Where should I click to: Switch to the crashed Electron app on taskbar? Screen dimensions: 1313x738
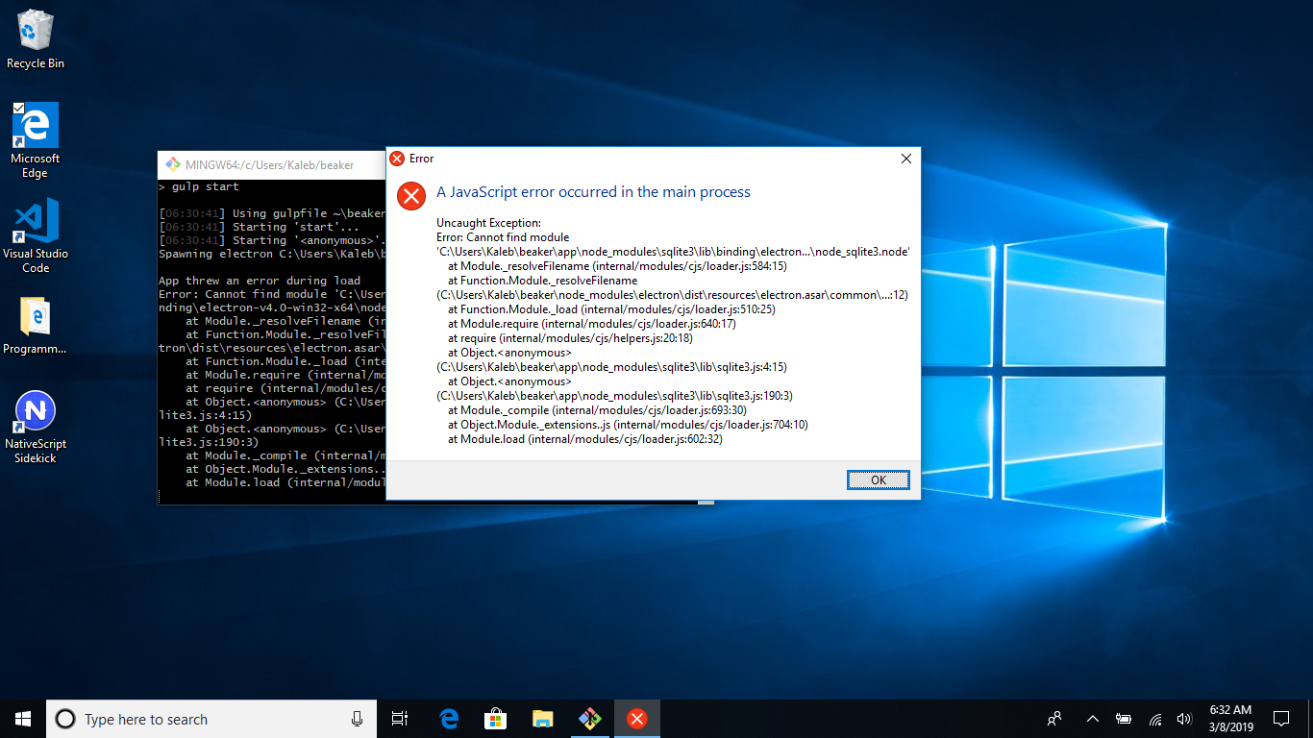coord(636,718)
